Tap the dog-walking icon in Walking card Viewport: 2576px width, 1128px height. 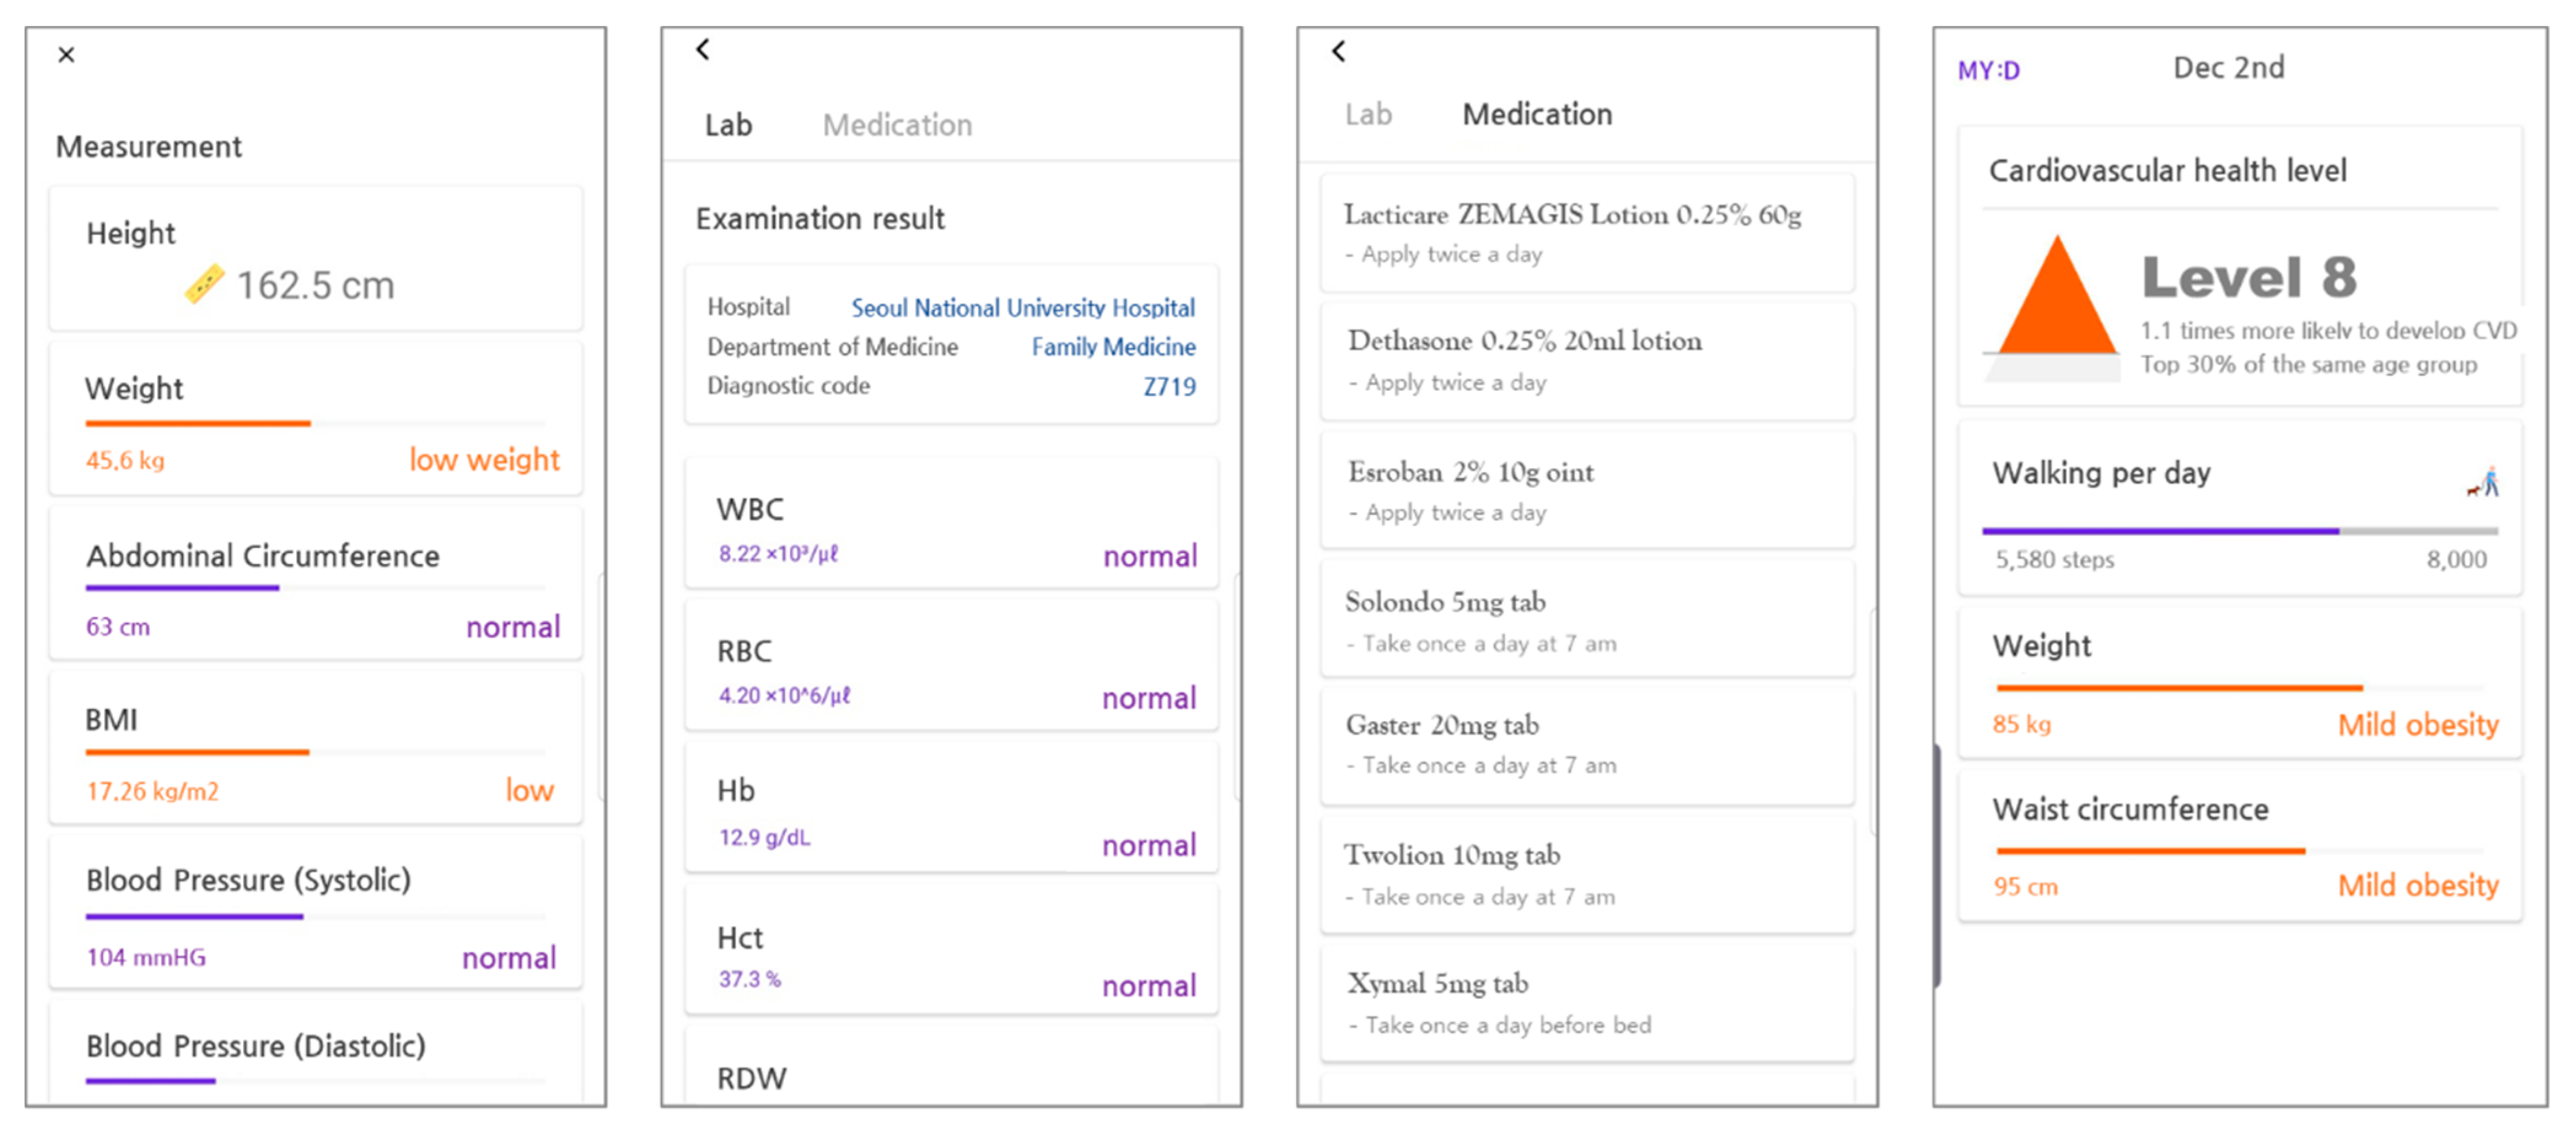(x=2483, y=482)
